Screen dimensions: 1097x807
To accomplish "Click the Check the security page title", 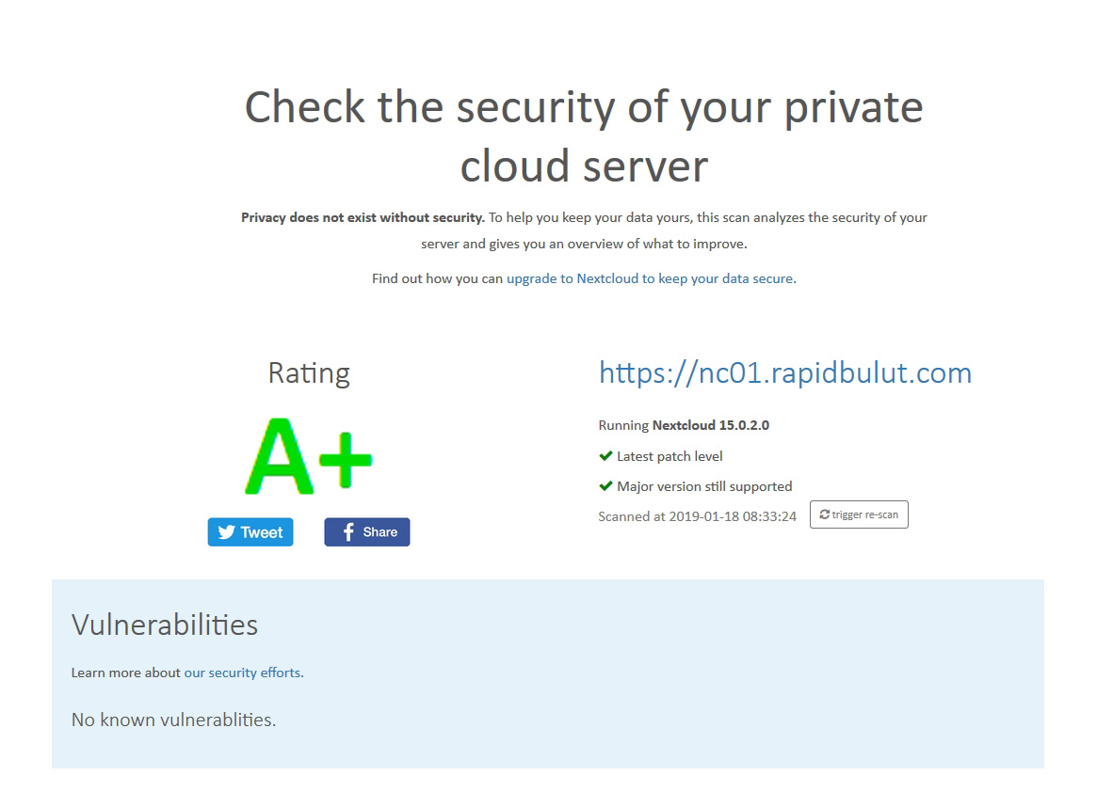I will [584, 136].
